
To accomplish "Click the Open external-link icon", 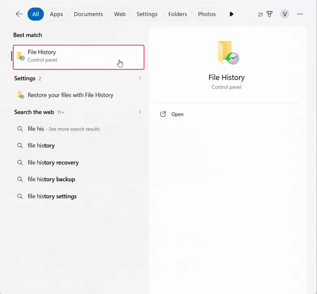I will point(163,114).
